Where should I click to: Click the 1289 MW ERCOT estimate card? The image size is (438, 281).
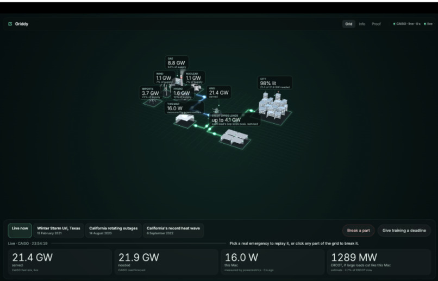pyautogui.click(x=379, y=262)
